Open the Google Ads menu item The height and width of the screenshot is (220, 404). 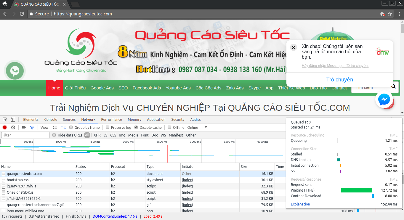point(102,88)
